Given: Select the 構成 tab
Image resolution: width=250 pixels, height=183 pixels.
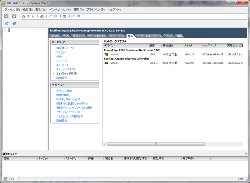Looking at the screenshot, I should pos(130,36).
